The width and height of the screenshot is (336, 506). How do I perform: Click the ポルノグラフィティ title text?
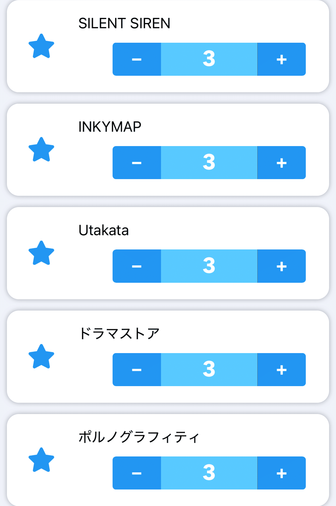click(x=139, y=437)
